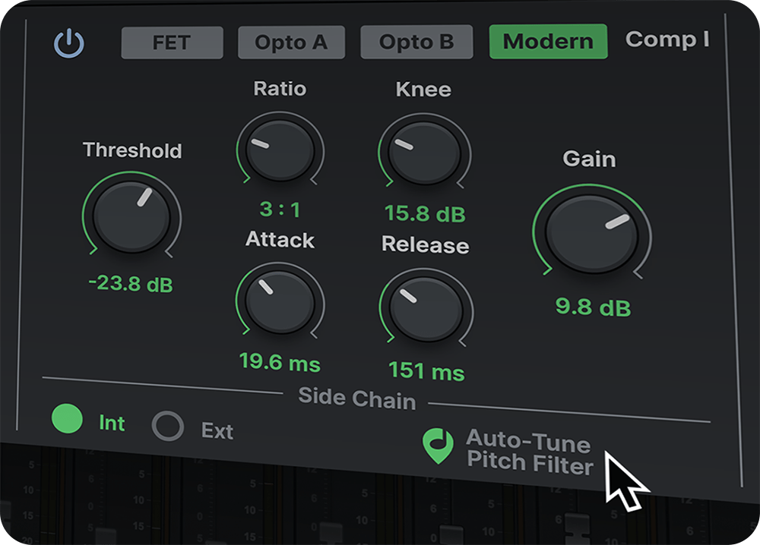Toggle the compressor power button
The height and width of the screenshot is (545, 760).
coord(69,44)
